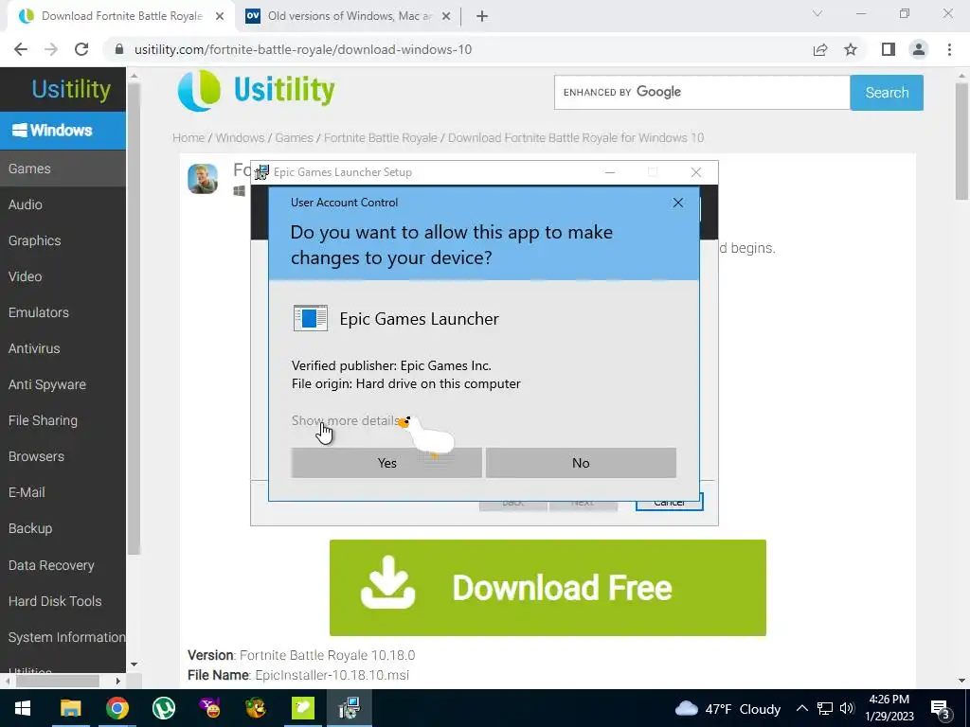Click the volume speaker tray icon
Screen dimensions: 970x727
847,708
